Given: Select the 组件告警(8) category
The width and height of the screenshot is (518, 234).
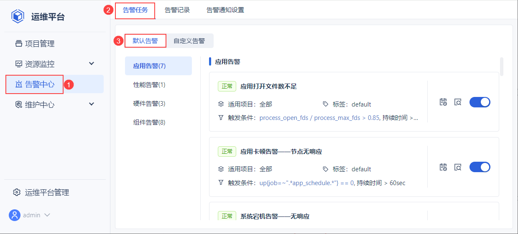Looking at the screenshot, I should (149, 122).
